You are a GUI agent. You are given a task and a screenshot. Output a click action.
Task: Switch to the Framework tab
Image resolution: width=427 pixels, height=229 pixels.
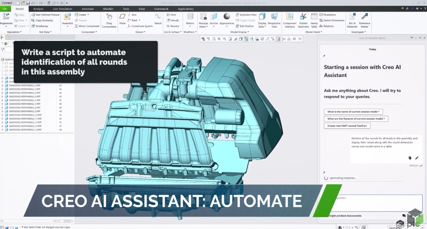[x=161, y=9]
